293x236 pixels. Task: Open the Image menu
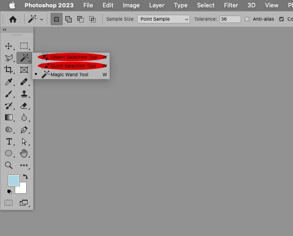coord(131,5)
